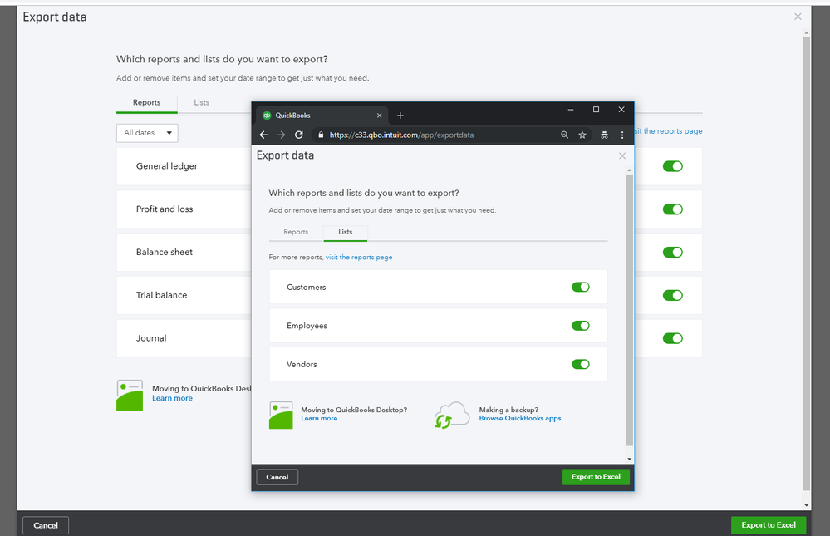Close the background Export data dialog
Viewport: 830px width, 536px height.
[x=798, y=17]
